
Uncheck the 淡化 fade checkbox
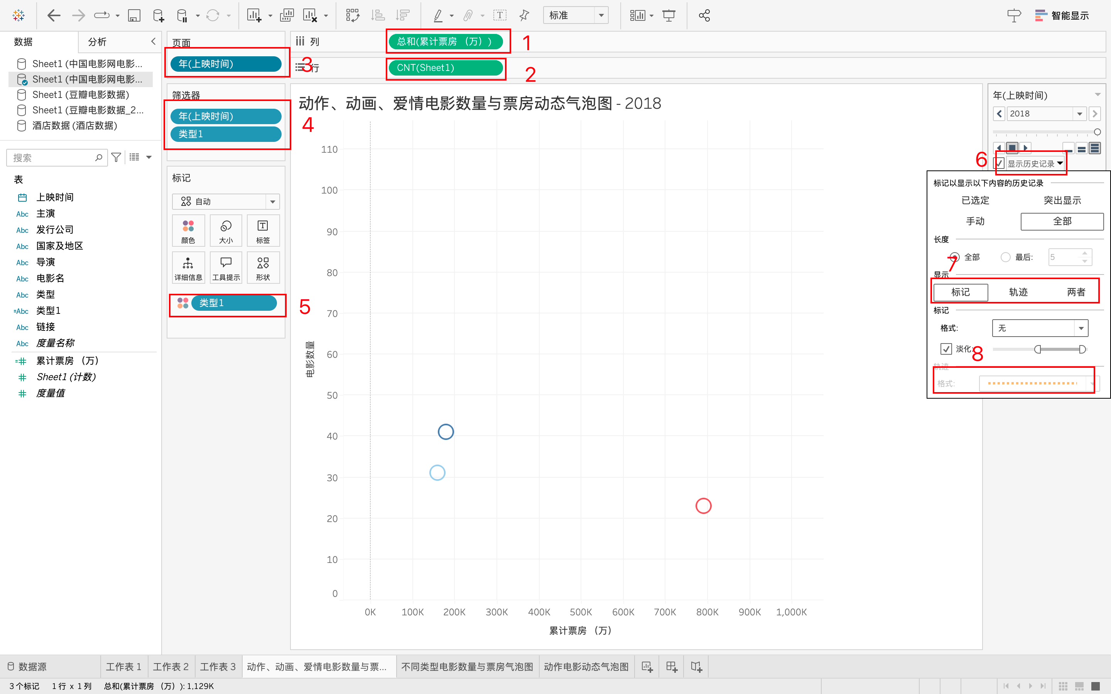pyautogui.click(x=946, y=349)
